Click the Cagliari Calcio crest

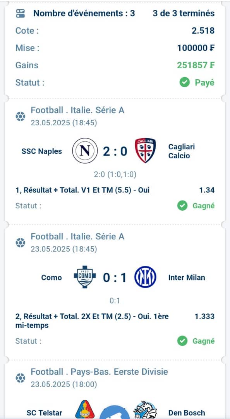pyautogui.click(x=145, y=151)
